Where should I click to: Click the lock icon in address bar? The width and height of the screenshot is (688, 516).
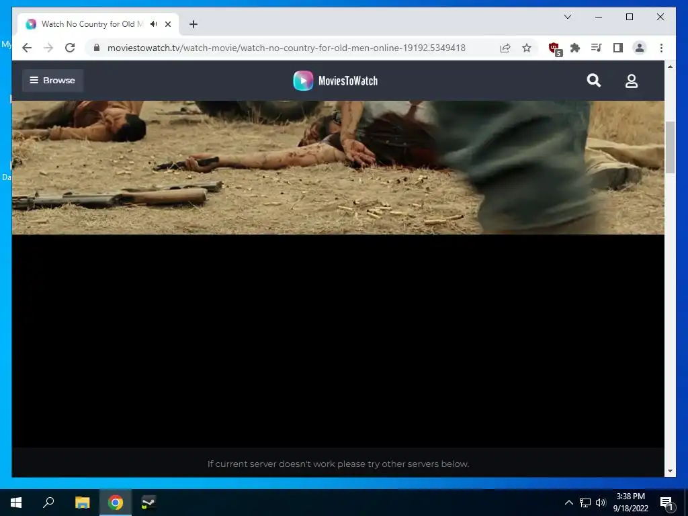point(97,48)
